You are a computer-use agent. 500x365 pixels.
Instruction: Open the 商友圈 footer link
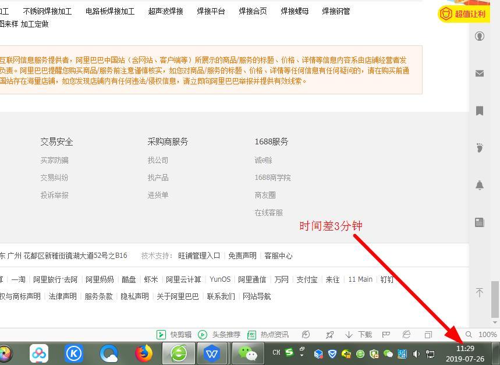click(265, 195)
